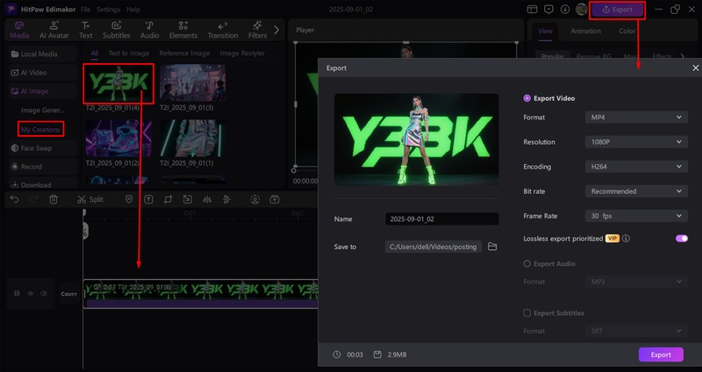This screenshot has height=372, width=702.
Task: Click the text box icon in timeline toolbar
Action: click(x=148, y=200)
